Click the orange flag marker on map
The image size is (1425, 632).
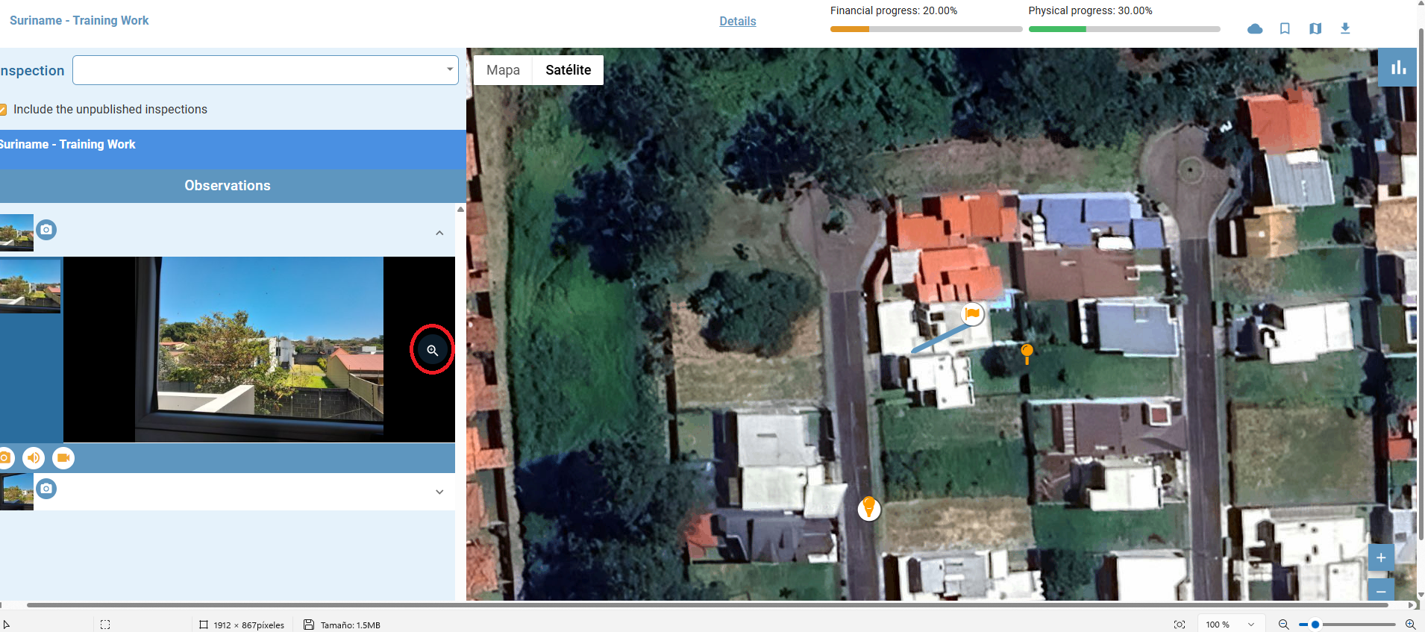click(972, 314)
